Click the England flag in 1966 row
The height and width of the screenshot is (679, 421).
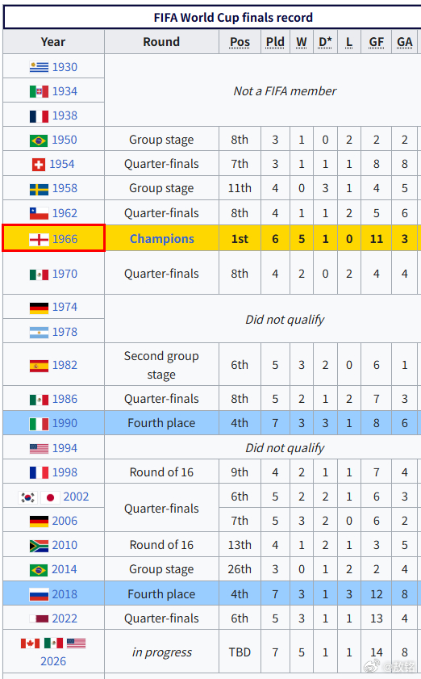(39, 239)
